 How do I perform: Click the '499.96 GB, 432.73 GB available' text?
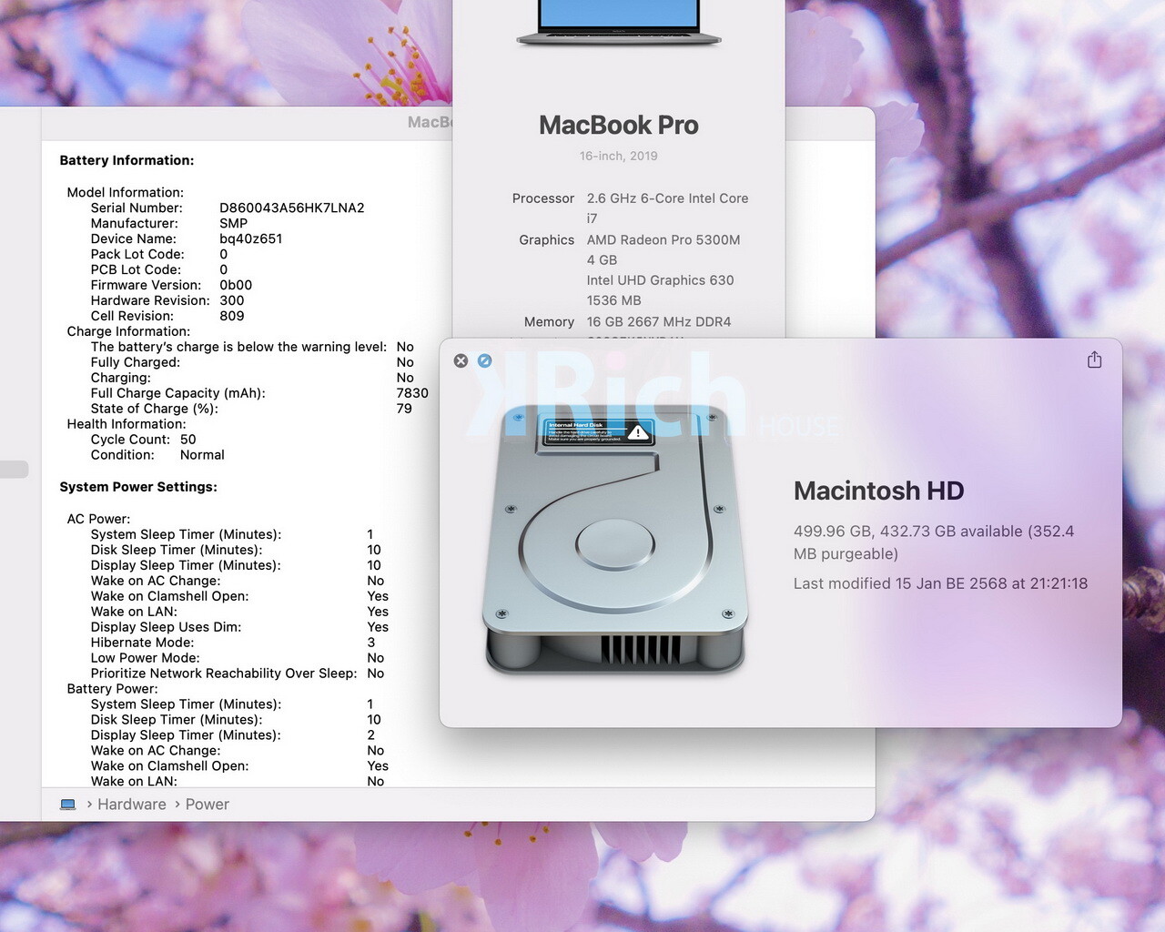(x=908, y=532)
